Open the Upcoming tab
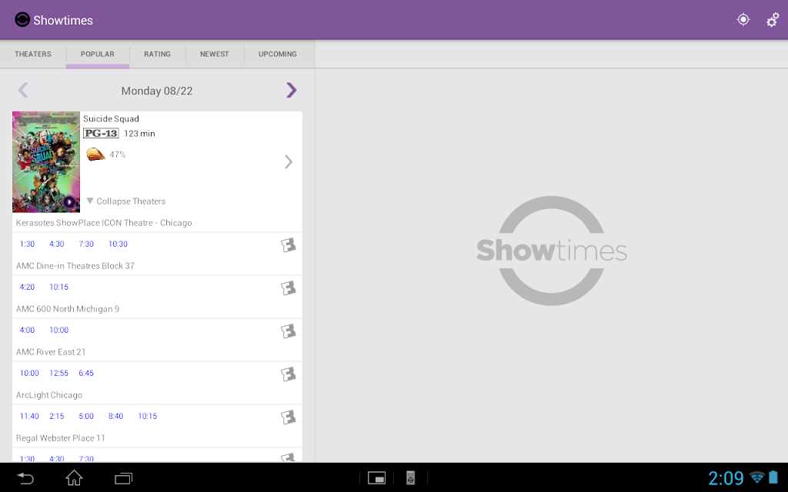Viewport: 788px width, 492px height. pyautogui.click(x=278, y=54)
